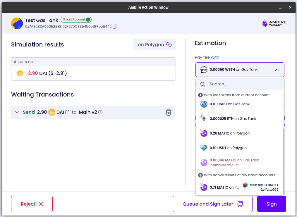297x217 pixels.
Task: Click the plus icon beside fee tokens header
Action: pyautogui.click(x=200, y=95)
